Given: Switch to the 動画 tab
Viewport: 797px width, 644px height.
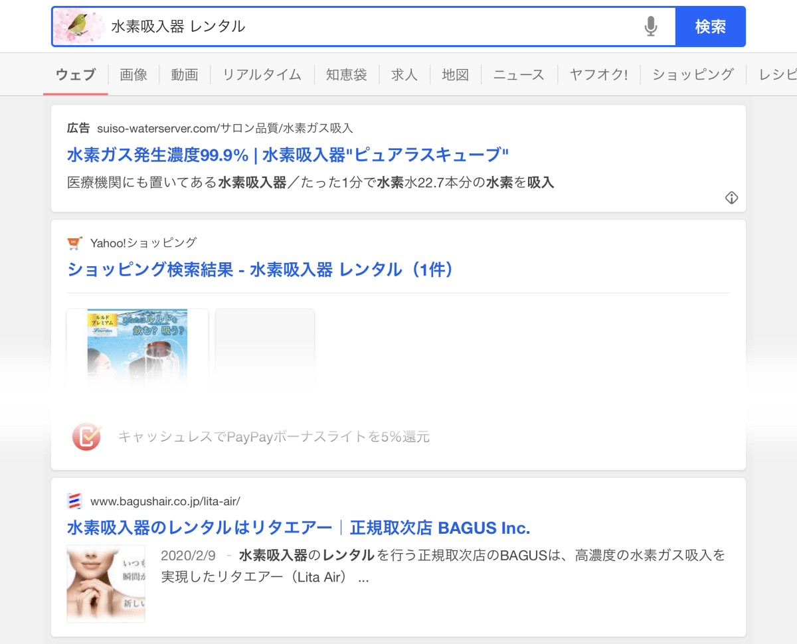Looking at the screenshot, I should coord(185,74).
